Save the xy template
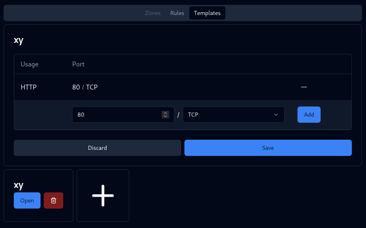 (268, 148)
